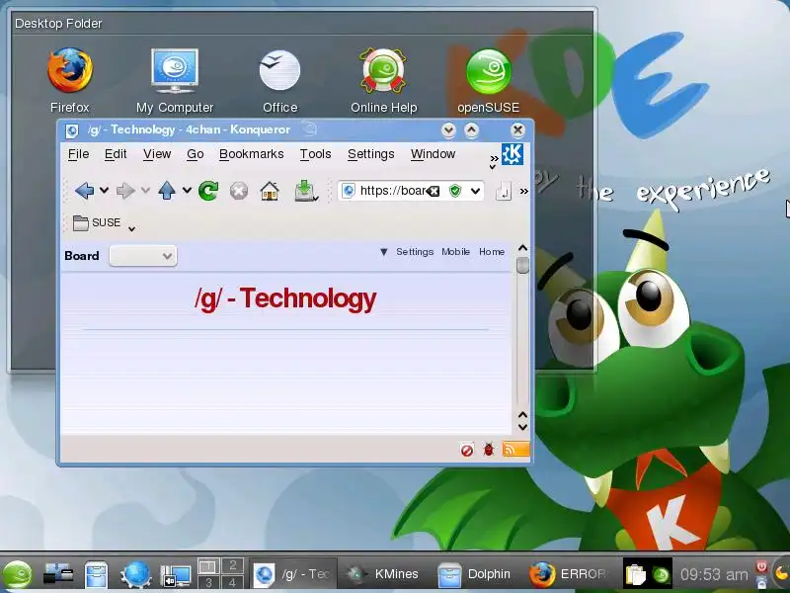This screenshot has width=790, height=593.
Task: Open the Tools menu
Action: (x=315, y=154)
